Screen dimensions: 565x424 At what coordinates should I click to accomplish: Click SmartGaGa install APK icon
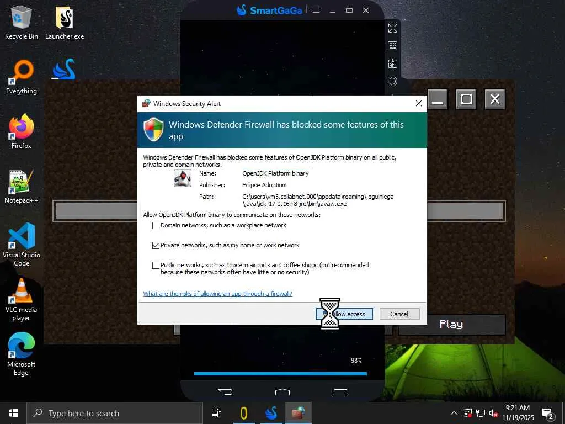(392, 63)
